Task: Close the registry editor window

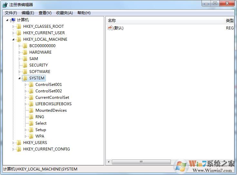Action: [x=227, y=4]
